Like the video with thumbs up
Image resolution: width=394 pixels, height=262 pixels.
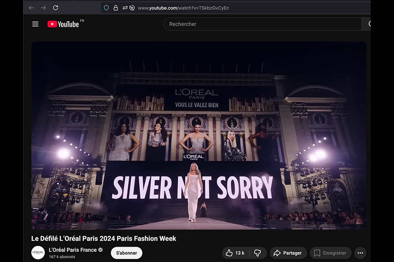click(234, 253)
